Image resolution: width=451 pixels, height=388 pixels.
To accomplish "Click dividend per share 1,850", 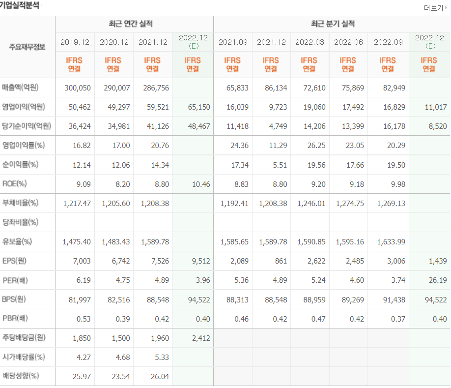I will tap(82, 338).
